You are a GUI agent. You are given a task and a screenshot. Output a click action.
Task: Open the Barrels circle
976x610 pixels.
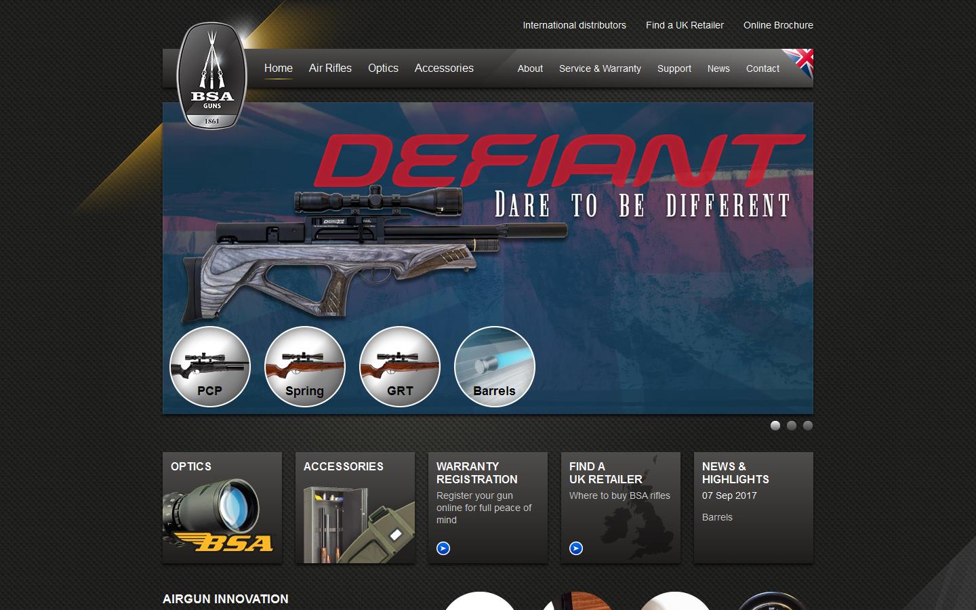click(495, 367)
